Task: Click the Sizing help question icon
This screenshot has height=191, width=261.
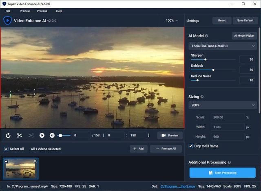Action: tap(202, 97)
